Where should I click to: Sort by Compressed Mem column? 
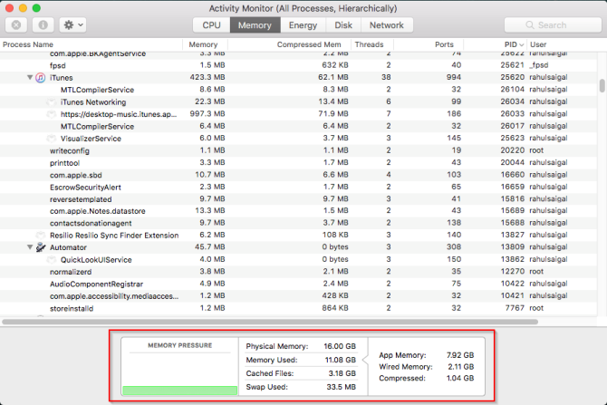point(289,44)
